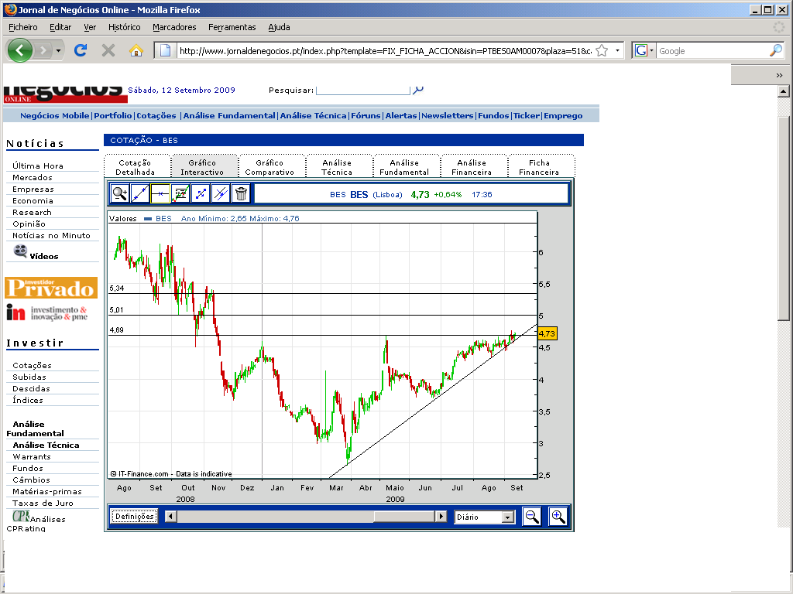Go back with the green back arrow
The height and width of the screenshot is (594, 793).
19,50
